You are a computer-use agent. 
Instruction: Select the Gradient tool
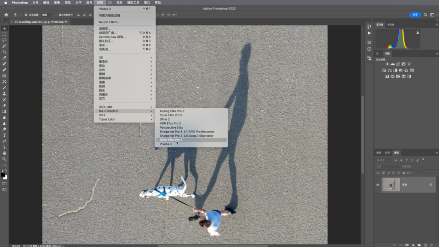(4, 111)
